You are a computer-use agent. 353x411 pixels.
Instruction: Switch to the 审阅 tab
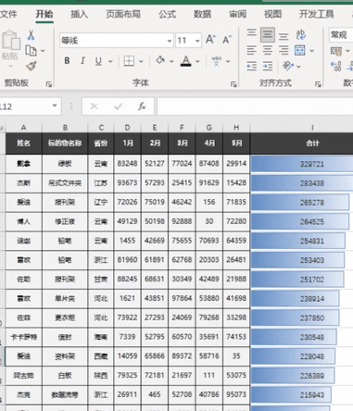[x=237, y=14]
